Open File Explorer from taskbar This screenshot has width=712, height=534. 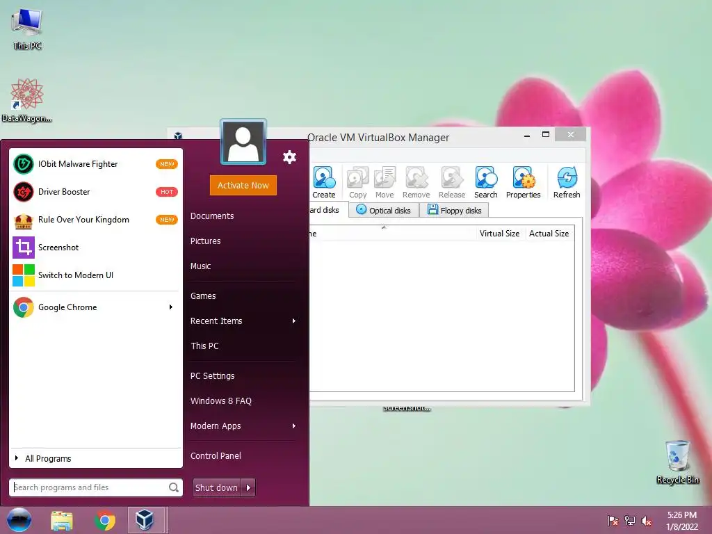click(x=62, y=520)
